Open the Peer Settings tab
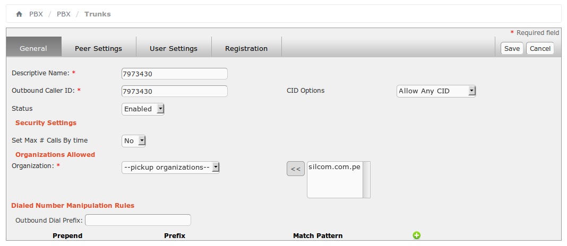 coord(98,48)
